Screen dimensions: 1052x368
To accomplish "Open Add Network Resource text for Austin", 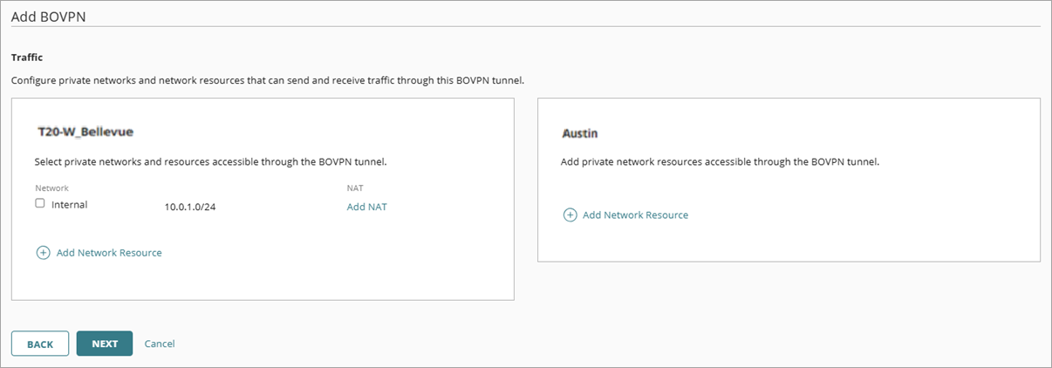I will point(635,215).
